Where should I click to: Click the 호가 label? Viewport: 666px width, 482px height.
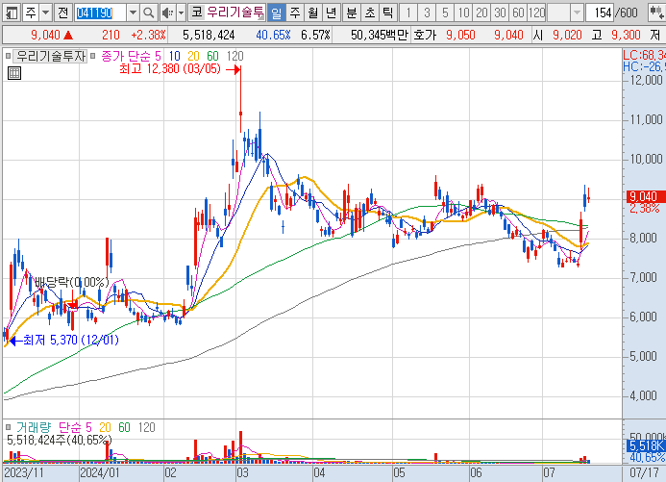[425, 35]
